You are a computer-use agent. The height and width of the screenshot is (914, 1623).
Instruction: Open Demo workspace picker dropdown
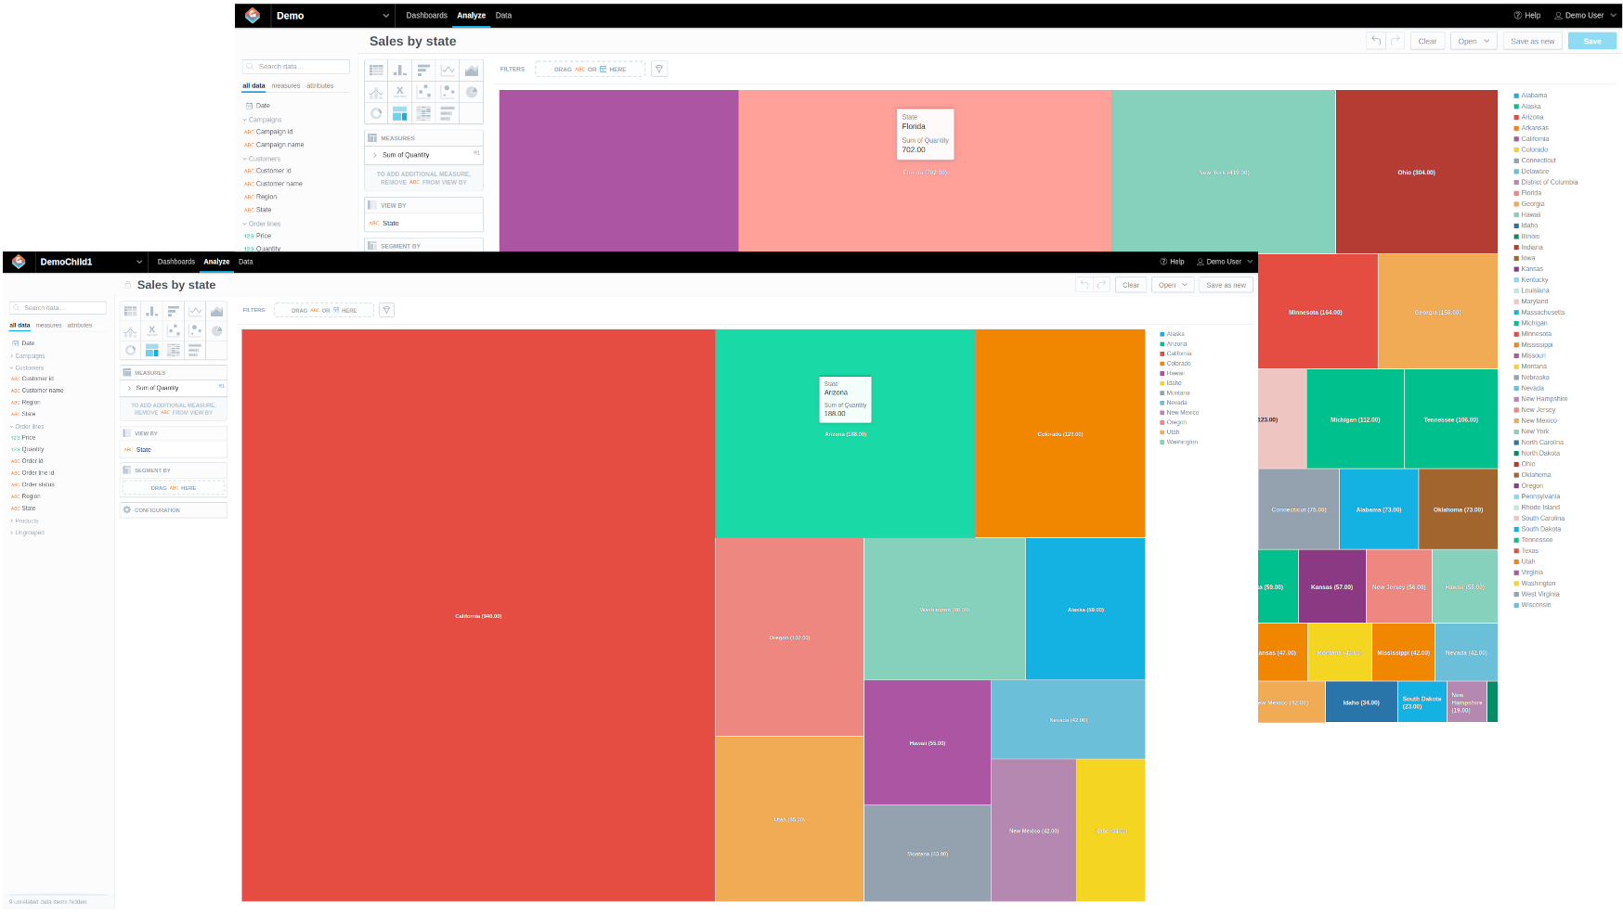pos(332,16)
